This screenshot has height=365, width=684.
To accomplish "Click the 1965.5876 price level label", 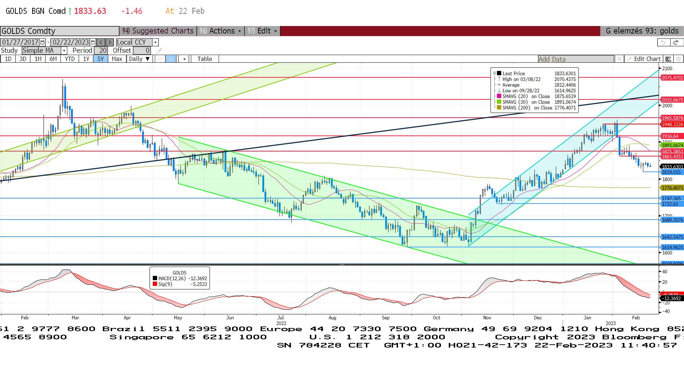I will [x=672, y=118].
